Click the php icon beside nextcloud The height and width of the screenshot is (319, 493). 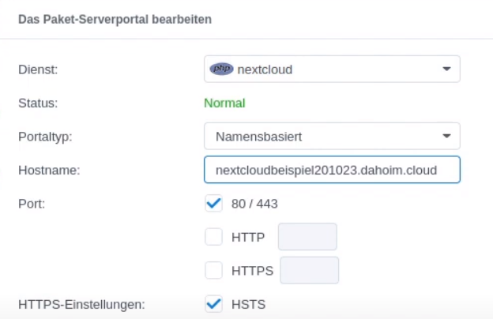pyautogui.click(x=222, y=69)
